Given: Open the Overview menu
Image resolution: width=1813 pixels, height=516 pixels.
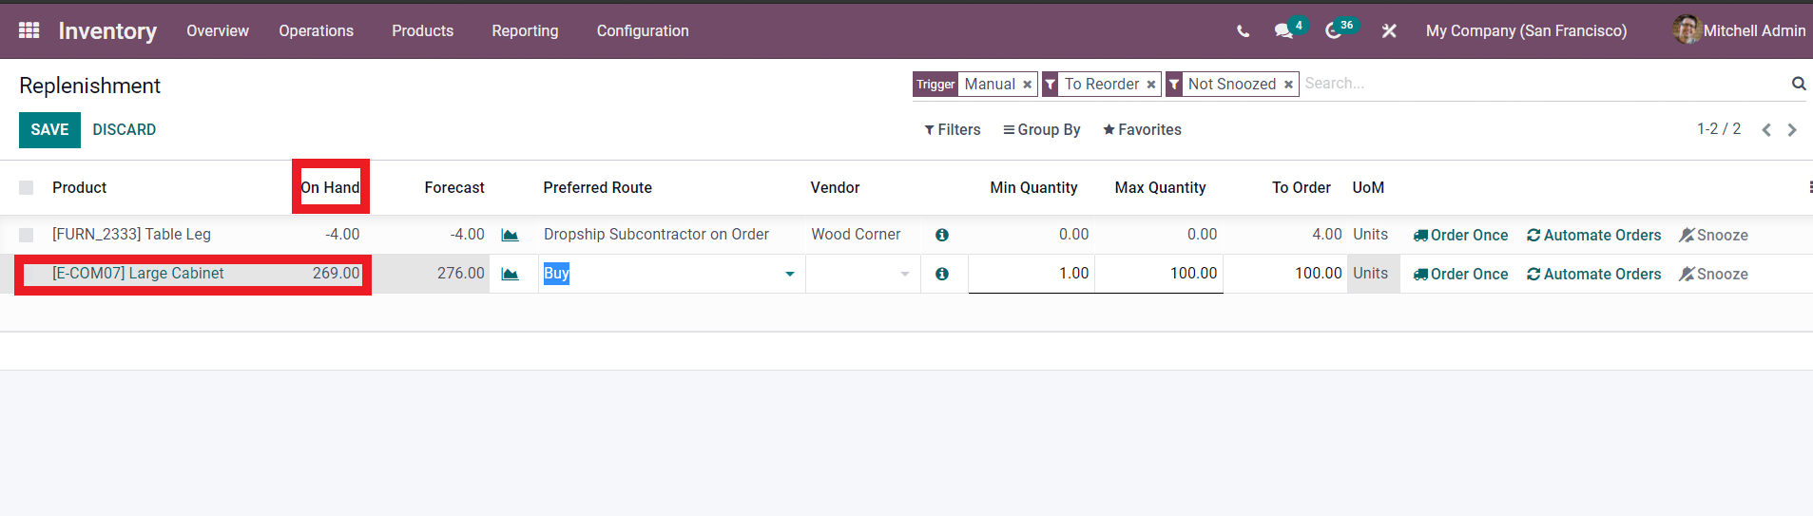Looking at the screenshot, I should (218, 30).
